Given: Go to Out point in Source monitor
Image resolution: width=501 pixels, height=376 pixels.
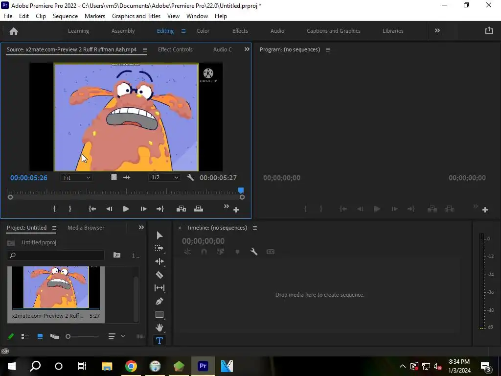Looking at the screenshot, I should [x=160, y=209].
